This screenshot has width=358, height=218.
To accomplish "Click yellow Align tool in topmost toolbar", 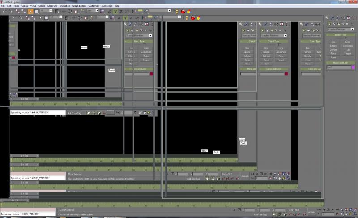I will [x=140, y=11].
